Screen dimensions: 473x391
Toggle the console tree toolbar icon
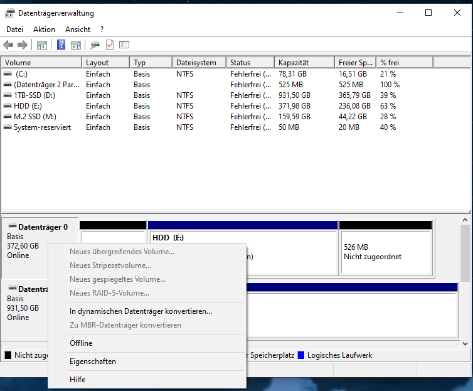(42, 45)
